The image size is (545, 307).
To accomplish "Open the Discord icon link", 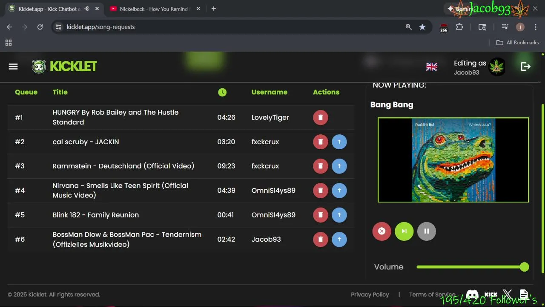I will point(472,295).
